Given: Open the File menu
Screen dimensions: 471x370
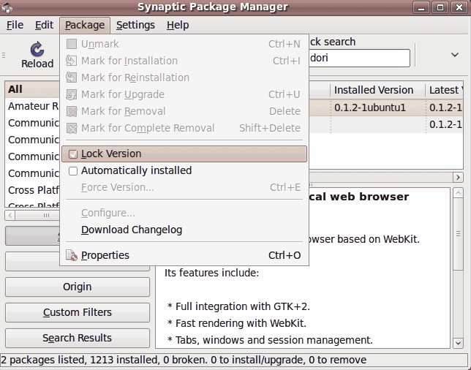Looking at the screenshot, I should [x=15, y=25].
